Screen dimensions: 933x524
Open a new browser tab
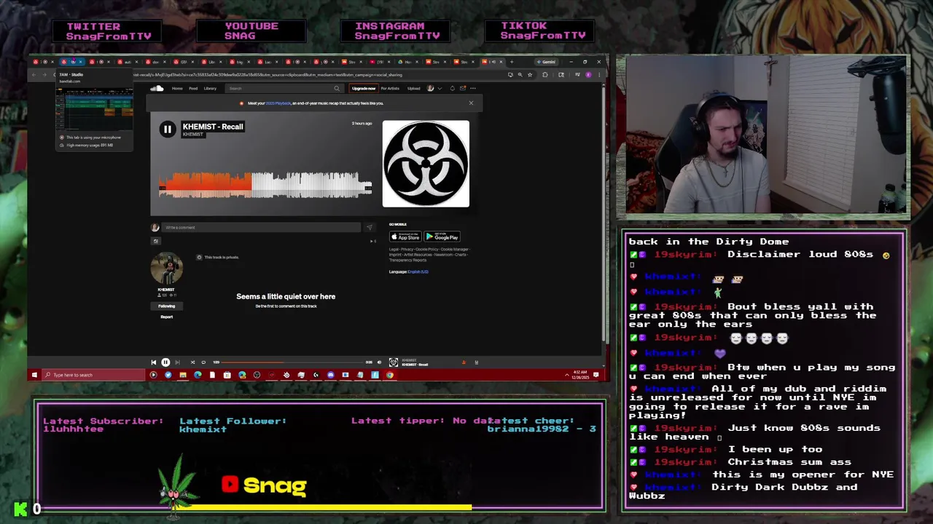[512, 62]
